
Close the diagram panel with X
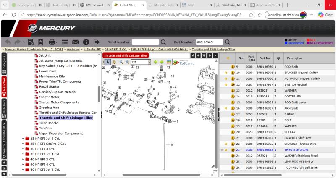215,56
